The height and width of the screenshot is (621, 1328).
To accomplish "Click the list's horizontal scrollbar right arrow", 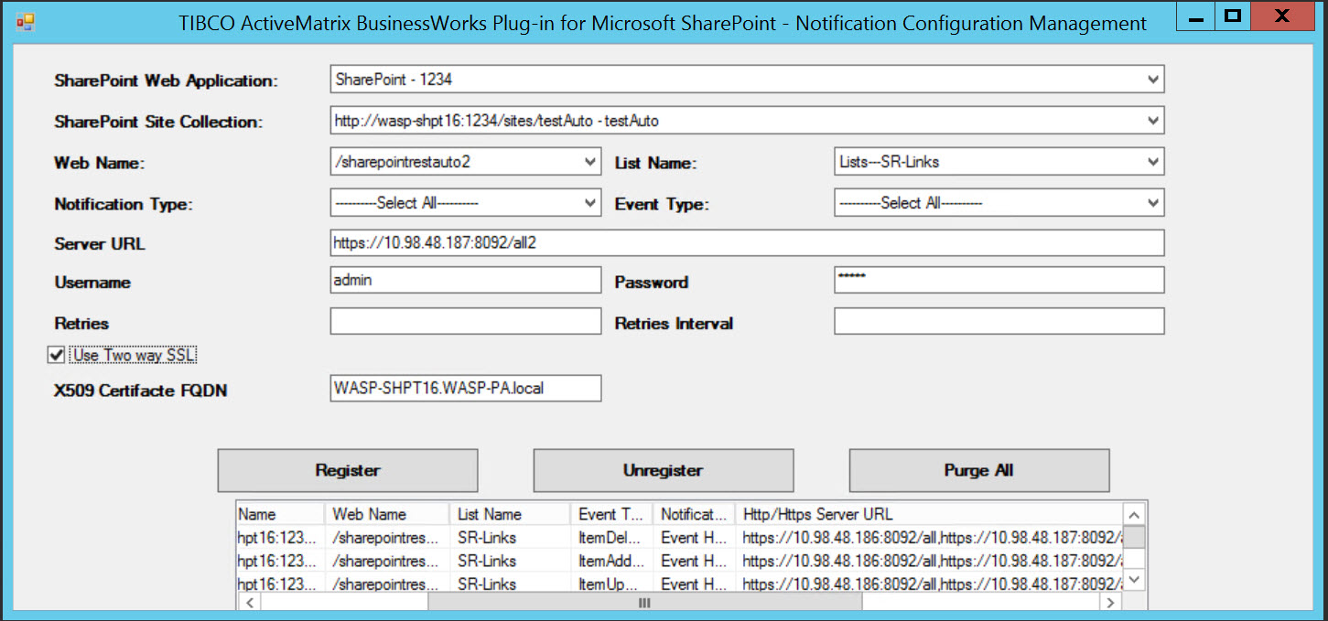I will click(1110, 603).
